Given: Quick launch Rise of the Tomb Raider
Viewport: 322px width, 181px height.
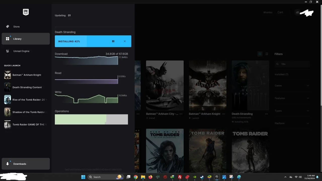Looking at the screenshot, I should click(26, 100).
